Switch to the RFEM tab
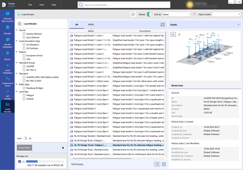This screenshot has width=243, height=170. pos(91,25)
